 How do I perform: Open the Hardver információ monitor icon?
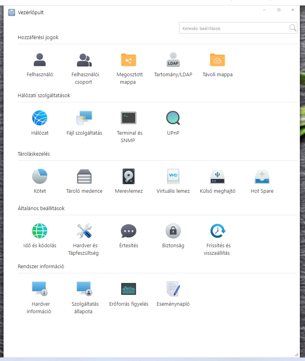tap(40, 288)
